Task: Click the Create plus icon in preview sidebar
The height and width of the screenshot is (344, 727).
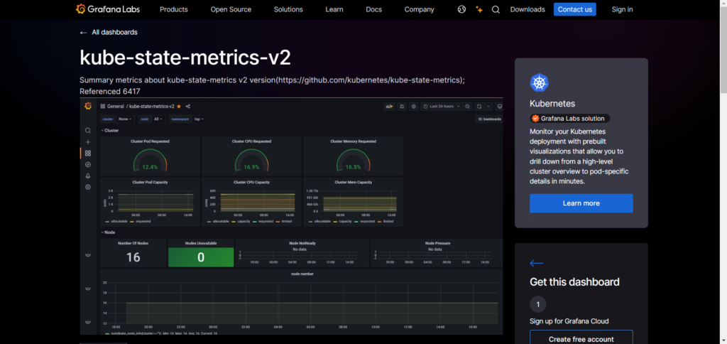Action: point(88,142)
